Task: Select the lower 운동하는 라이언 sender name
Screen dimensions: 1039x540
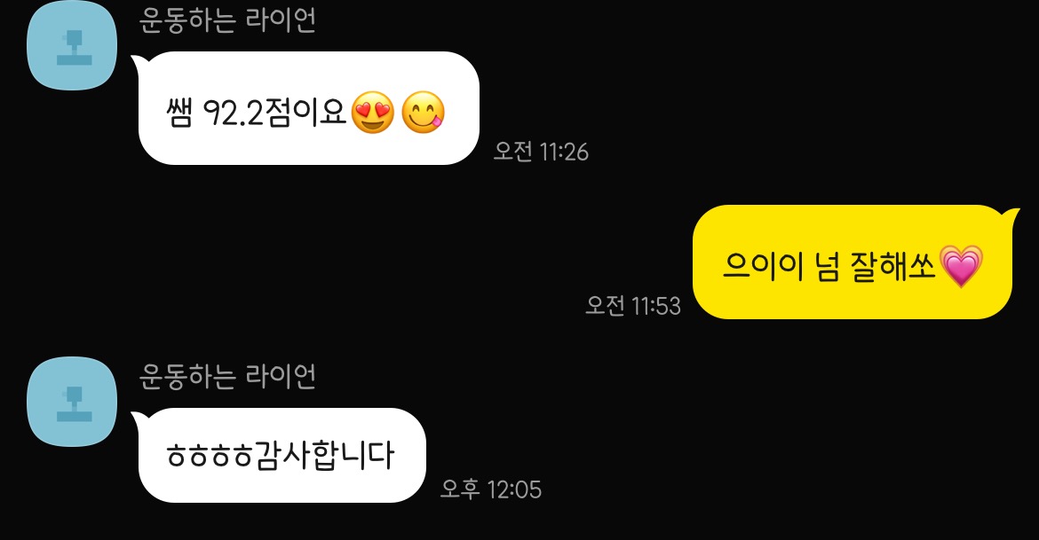Action: [x=227, y=376]
